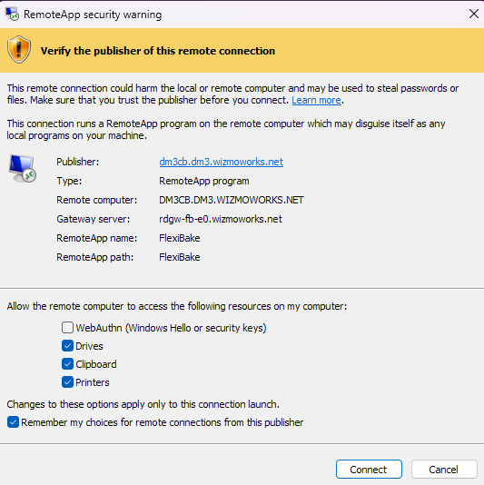
Task: Open publisher link dm3cb.dm3.wizmoworks.net
Action: [x=222, y=162]
